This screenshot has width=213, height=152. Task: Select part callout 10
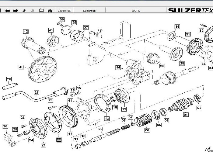(x=83, y=136)
